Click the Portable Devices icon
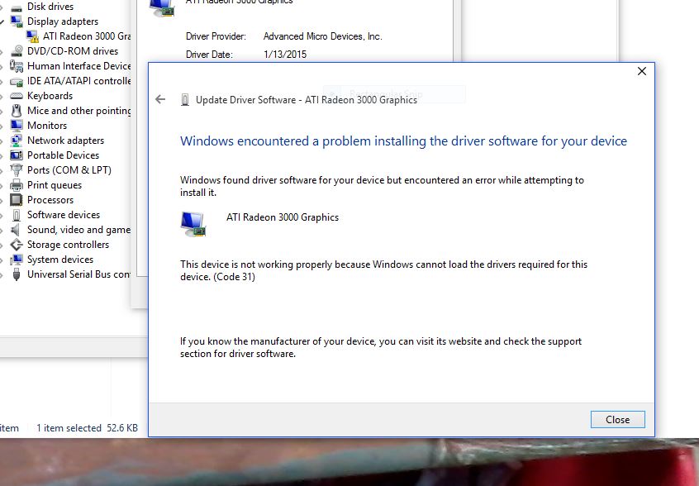 coord(17,155)
